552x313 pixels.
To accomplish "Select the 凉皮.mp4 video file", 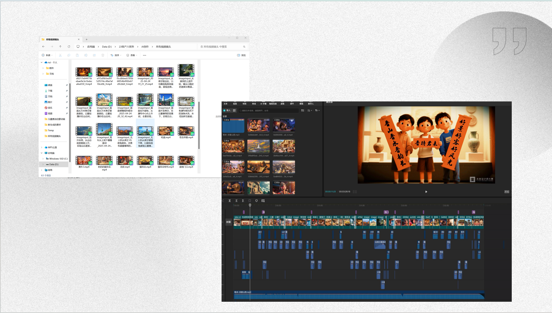I will pyautogui.click(x=125, y=162).
